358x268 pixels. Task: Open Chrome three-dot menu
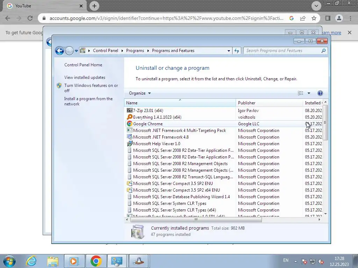[x=350, y=18]
